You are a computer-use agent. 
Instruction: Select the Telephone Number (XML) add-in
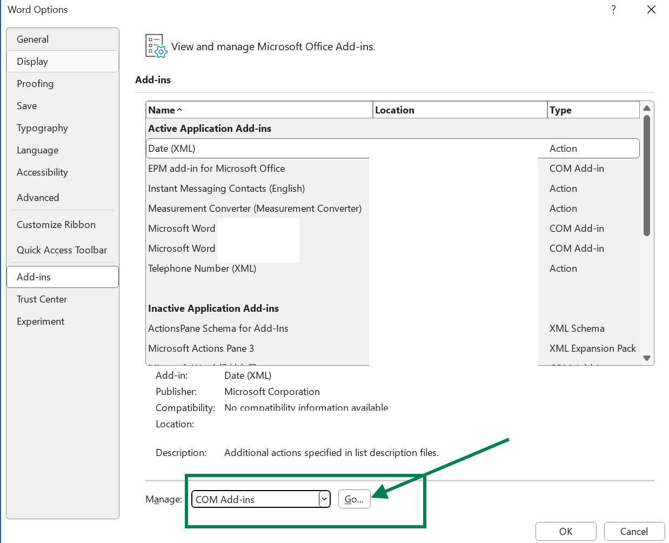[x=202, y=268]
